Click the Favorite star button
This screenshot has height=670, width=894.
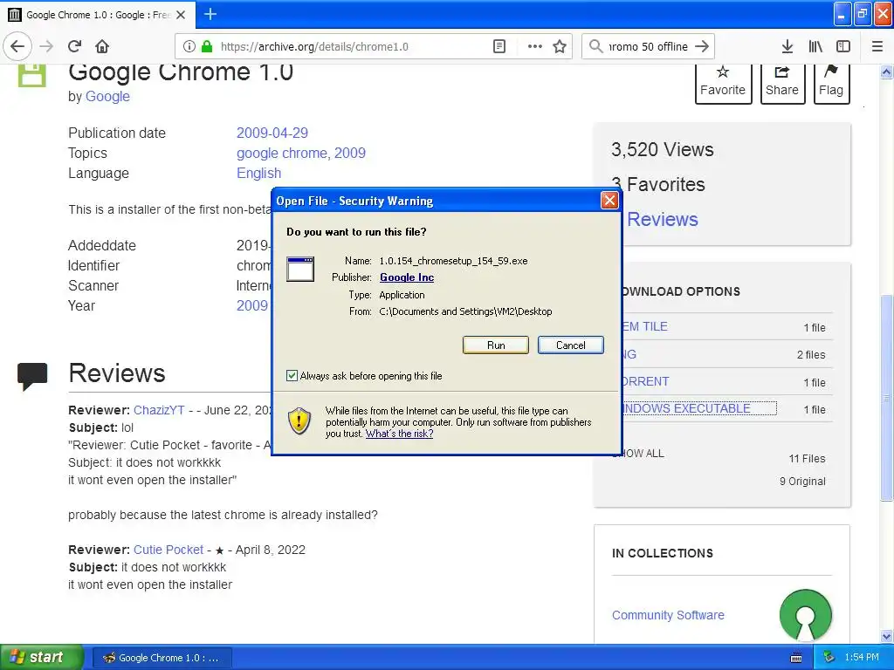[x=723, y=83]
